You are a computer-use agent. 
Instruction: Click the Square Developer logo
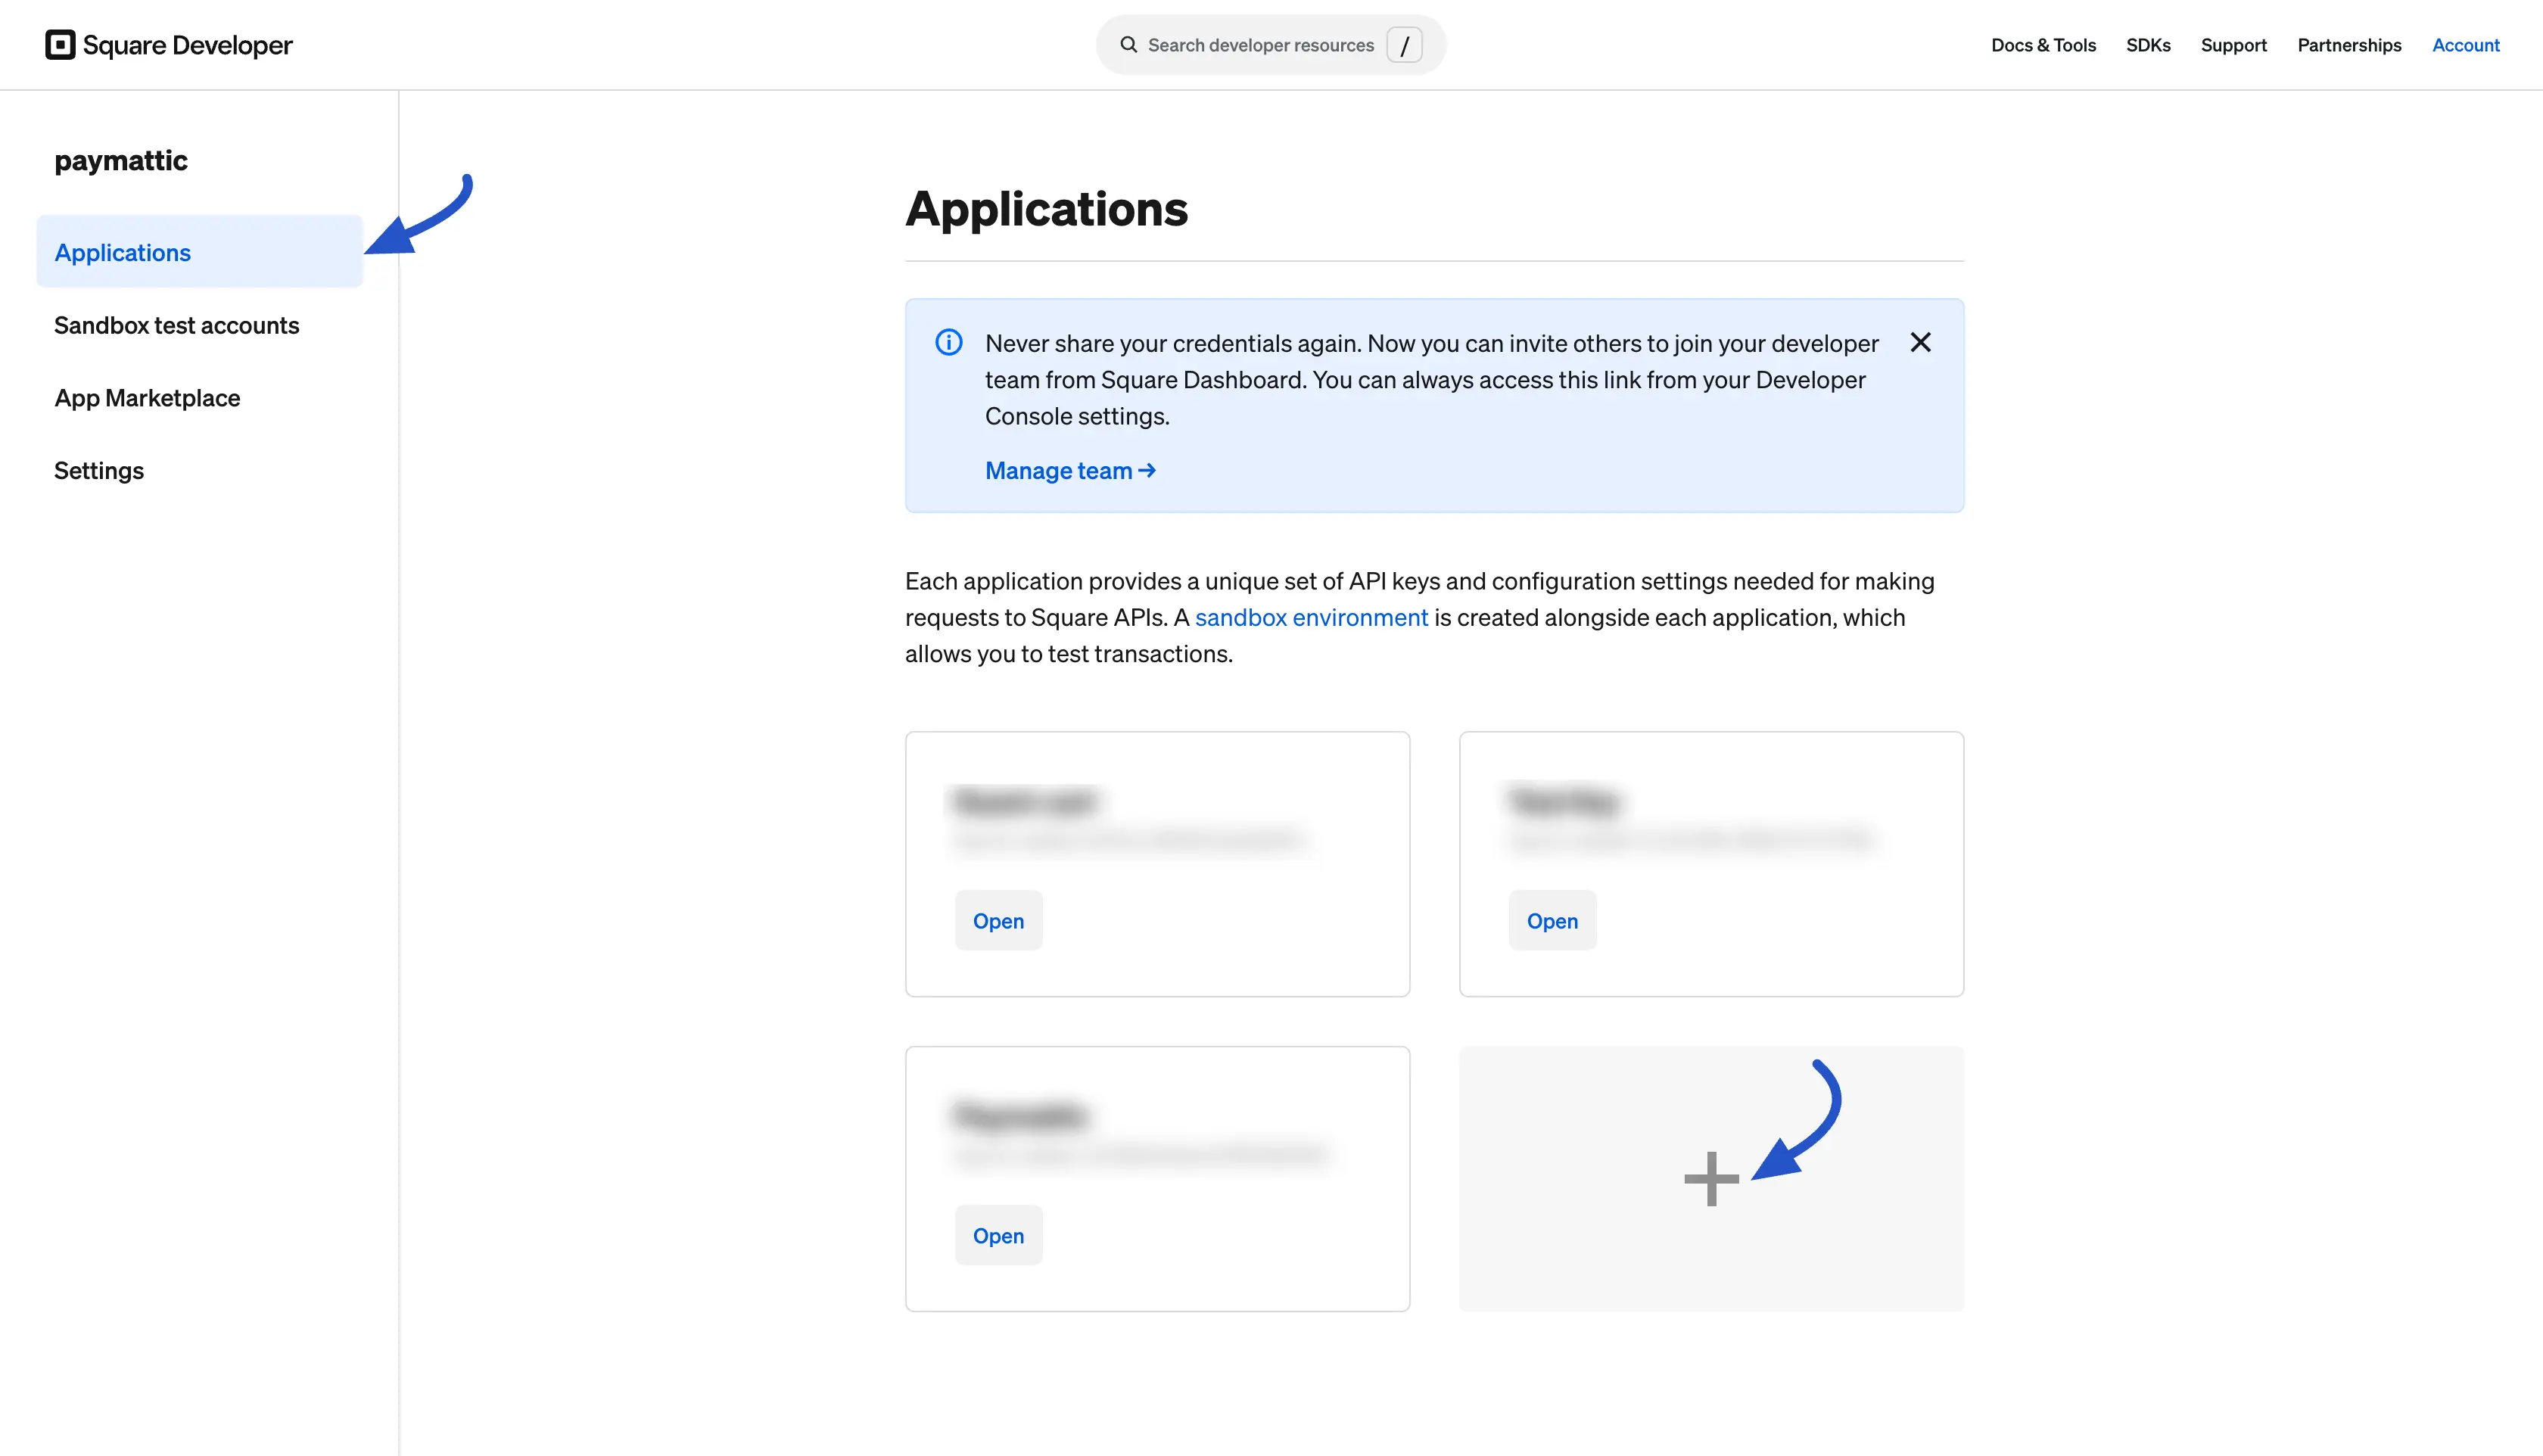(x=168, y=45)
